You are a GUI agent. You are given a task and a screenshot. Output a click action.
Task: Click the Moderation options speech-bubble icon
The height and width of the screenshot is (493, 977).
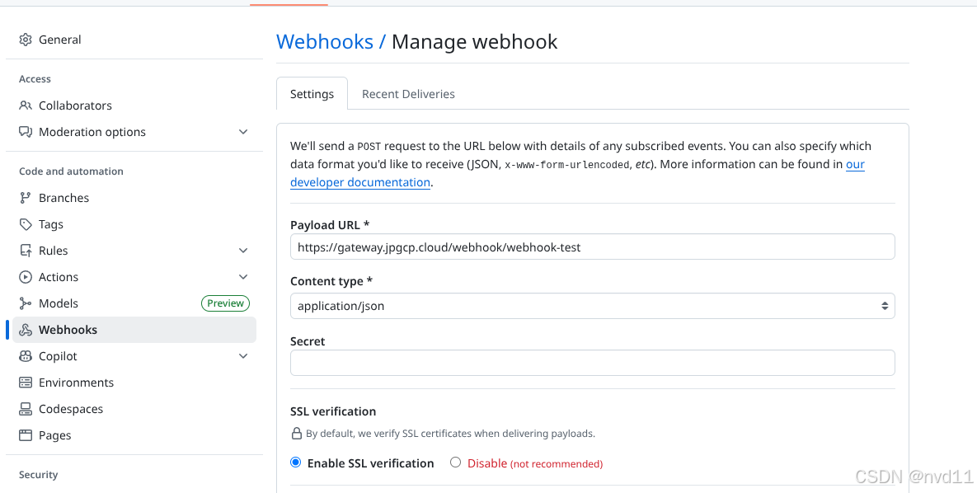[26, 132]
